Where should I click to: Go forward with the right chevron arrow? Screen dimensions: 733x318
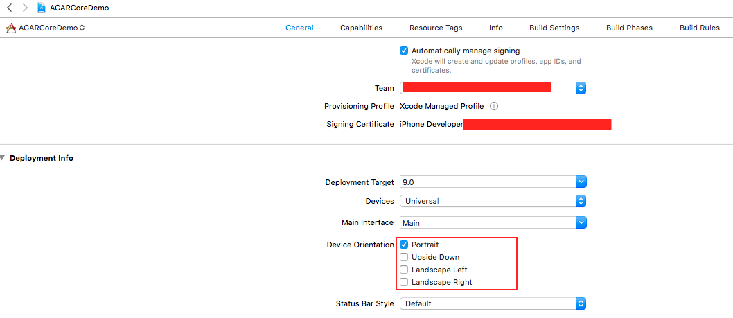tap(25, 8)
